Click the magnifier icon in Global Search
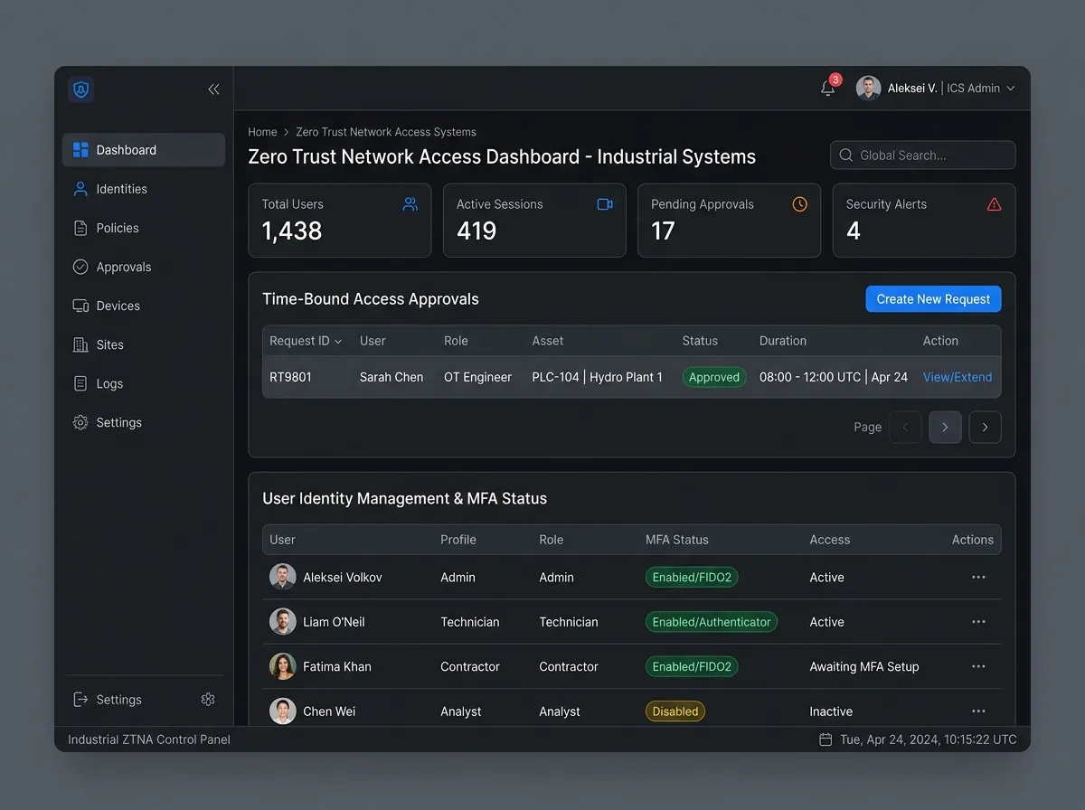Viewport: 1085px width, 810px height. 846,155
